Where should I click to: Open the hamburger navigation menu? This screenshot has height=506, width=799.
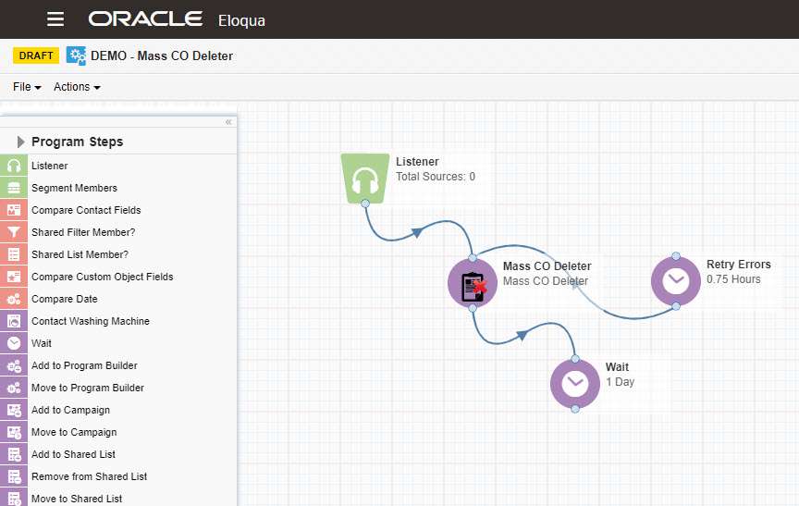point(55,19)
